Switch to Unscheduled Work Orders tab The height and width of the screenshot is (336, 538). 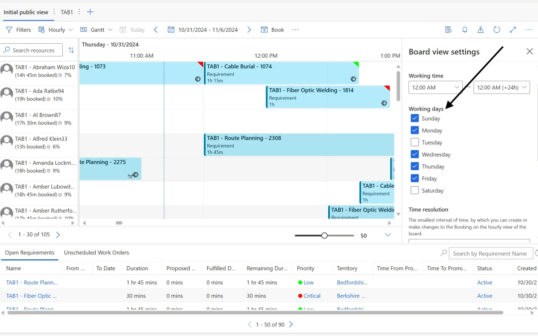point(97,253)
